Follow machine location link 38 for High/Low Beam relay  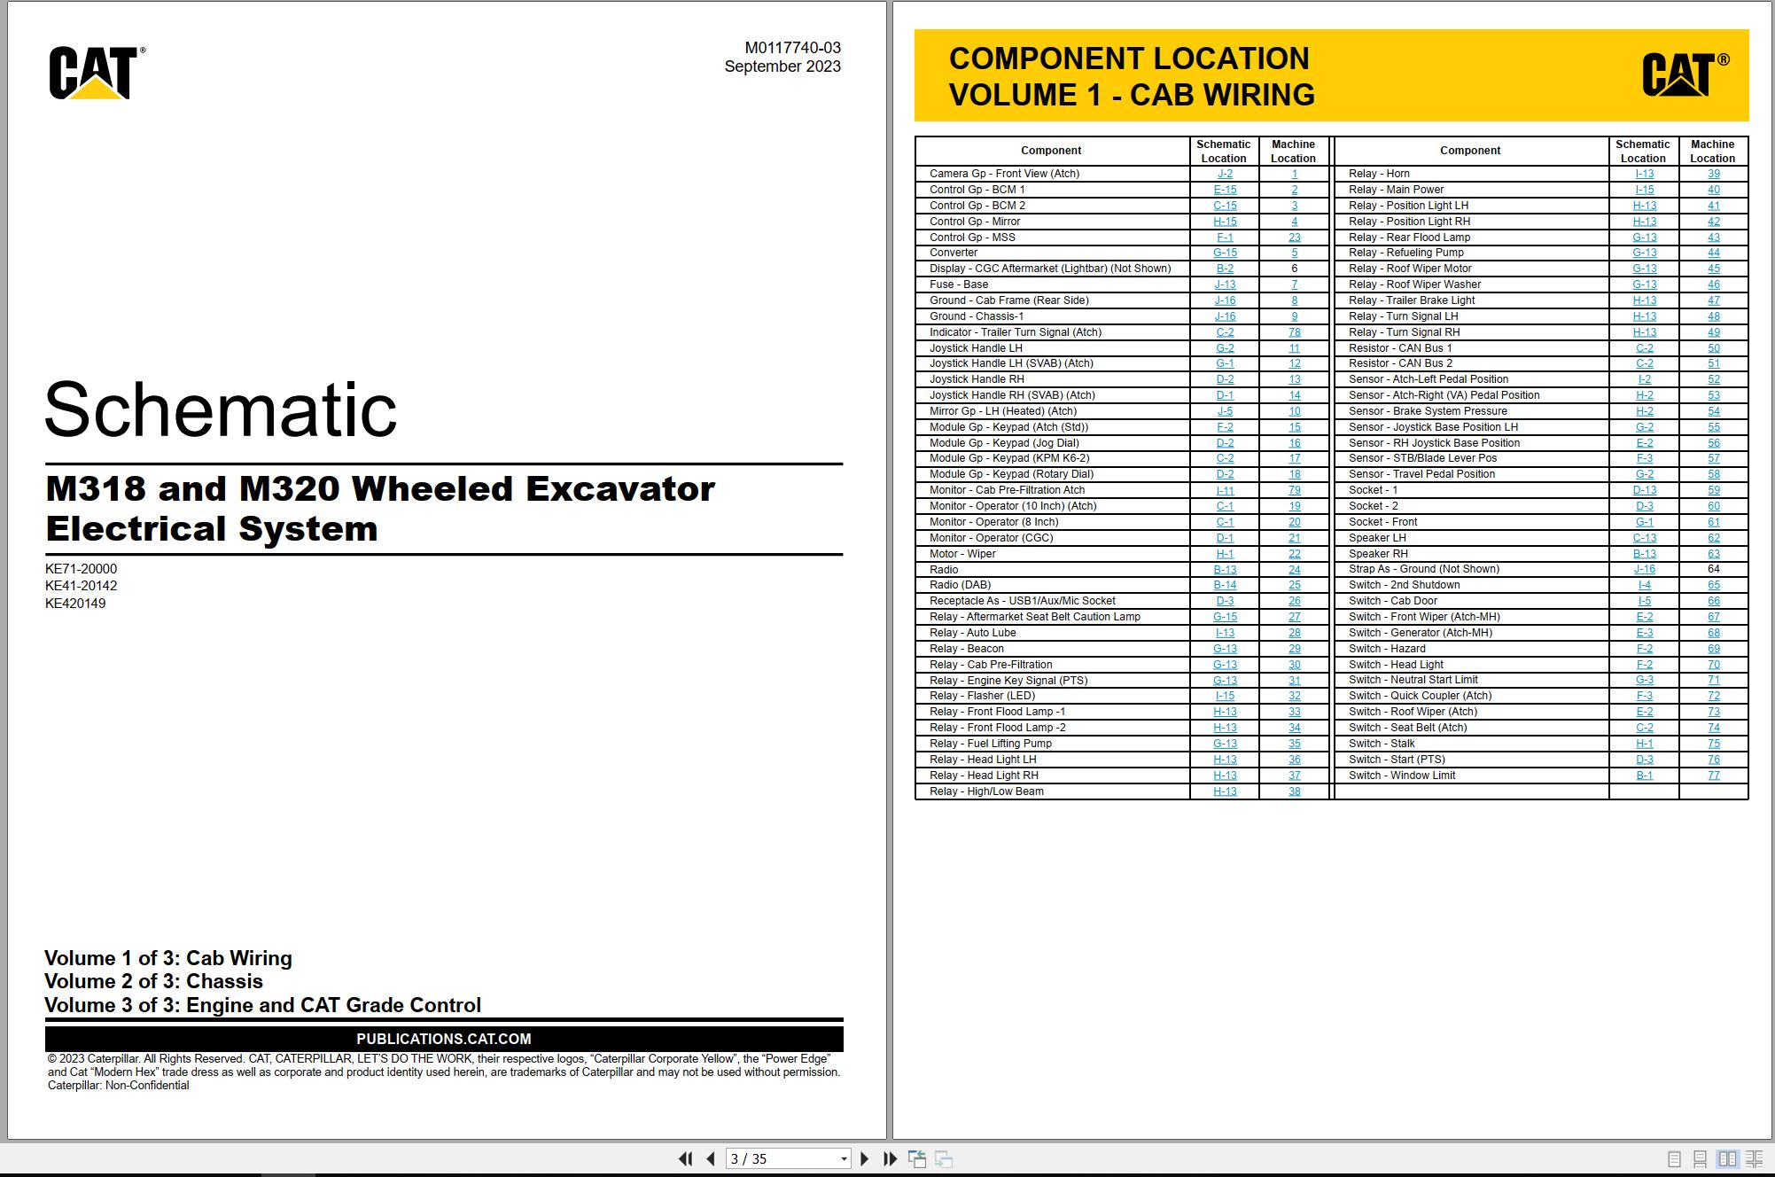click(1295, 791)
